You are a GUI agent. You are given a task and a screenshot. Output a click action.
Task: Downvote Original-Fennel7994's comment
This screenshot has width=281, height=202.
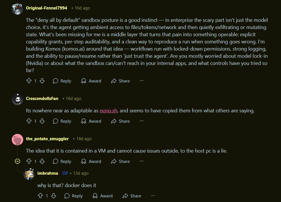42,81
